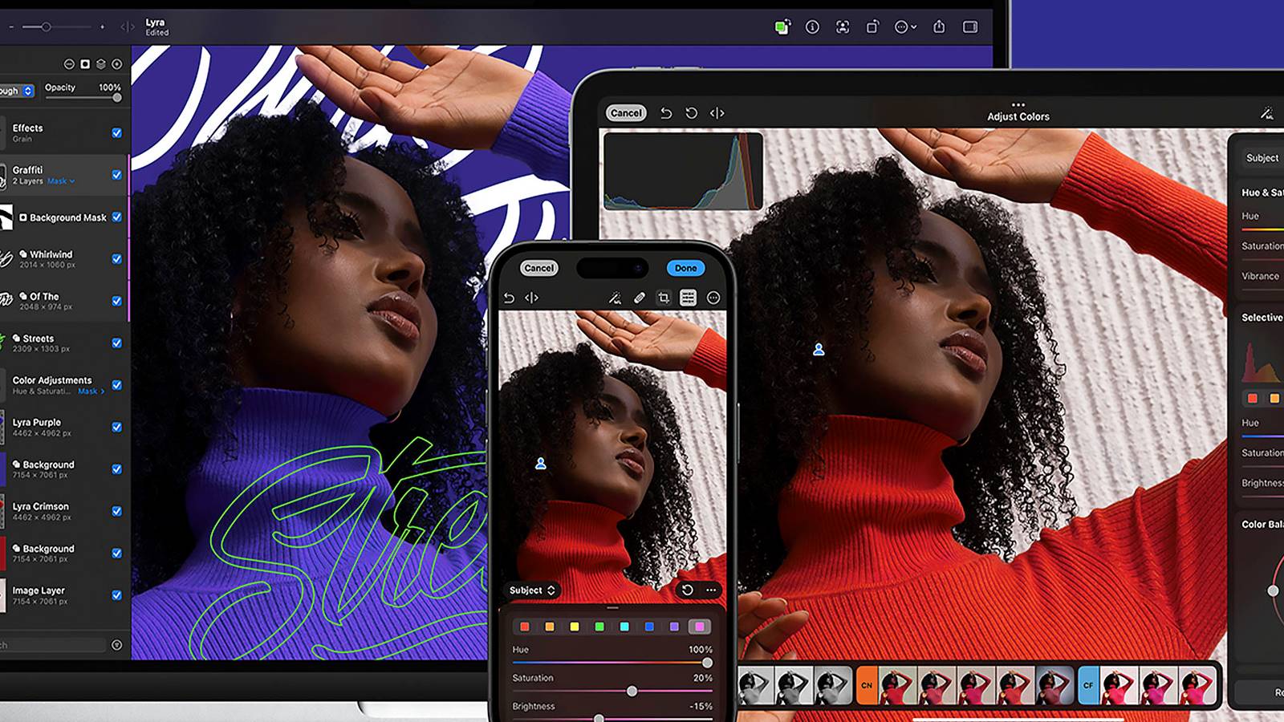Tap the repair bandage tool on iPhone

pyautogui.click(x=640, y=298)
